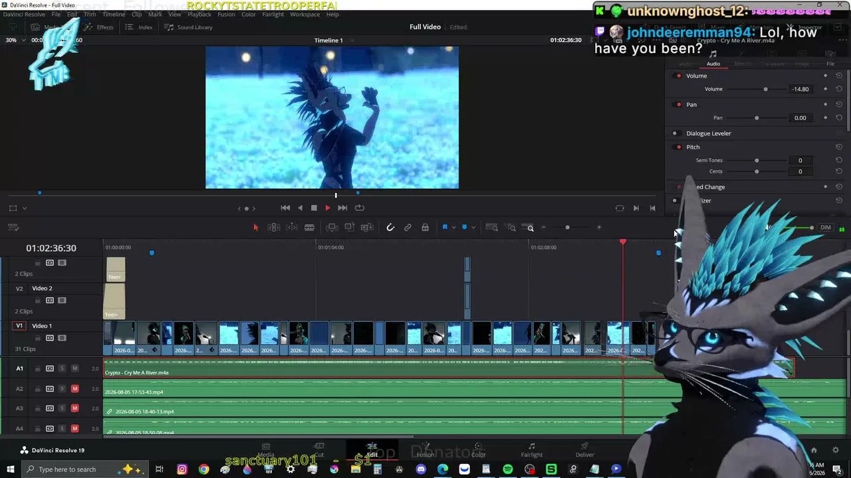Viewport: 851px width, 478px height.
Task: Adjust the Pan slider handle
Action: click(757, 118)
